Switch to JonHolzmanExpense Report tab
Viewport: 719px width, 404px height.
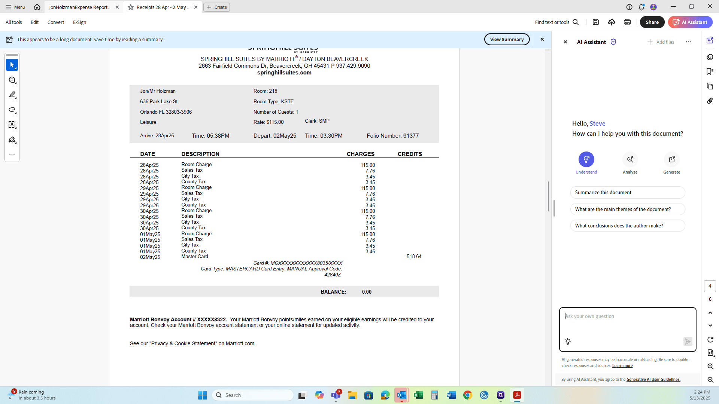[79, 7]
